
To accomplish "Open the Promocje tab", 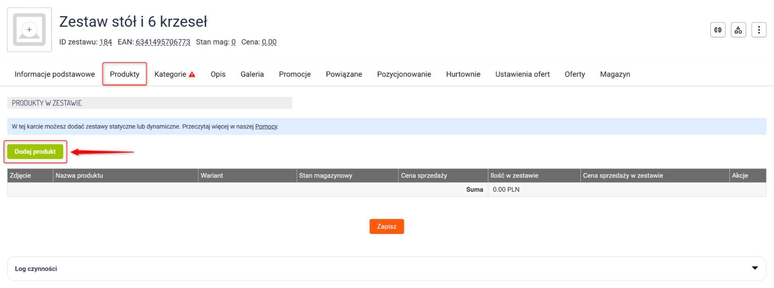I will pyautogui.click(x=295, y=74).
